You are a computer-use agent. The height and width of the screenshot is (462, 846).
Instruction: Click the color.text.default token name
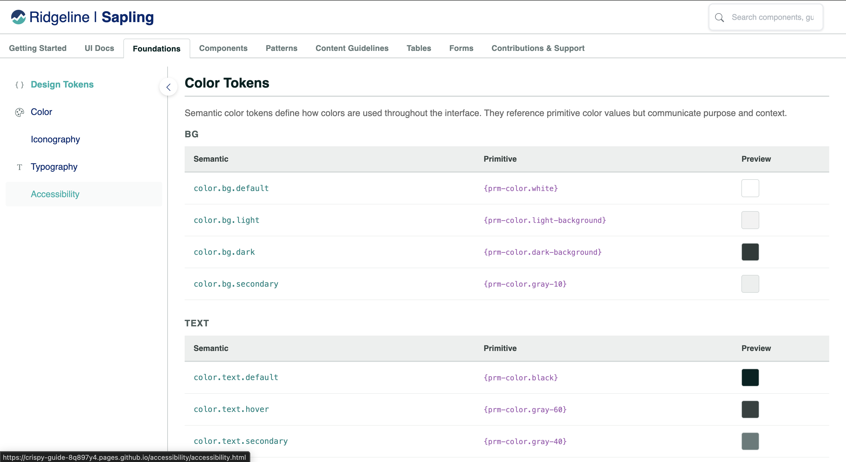236,377
